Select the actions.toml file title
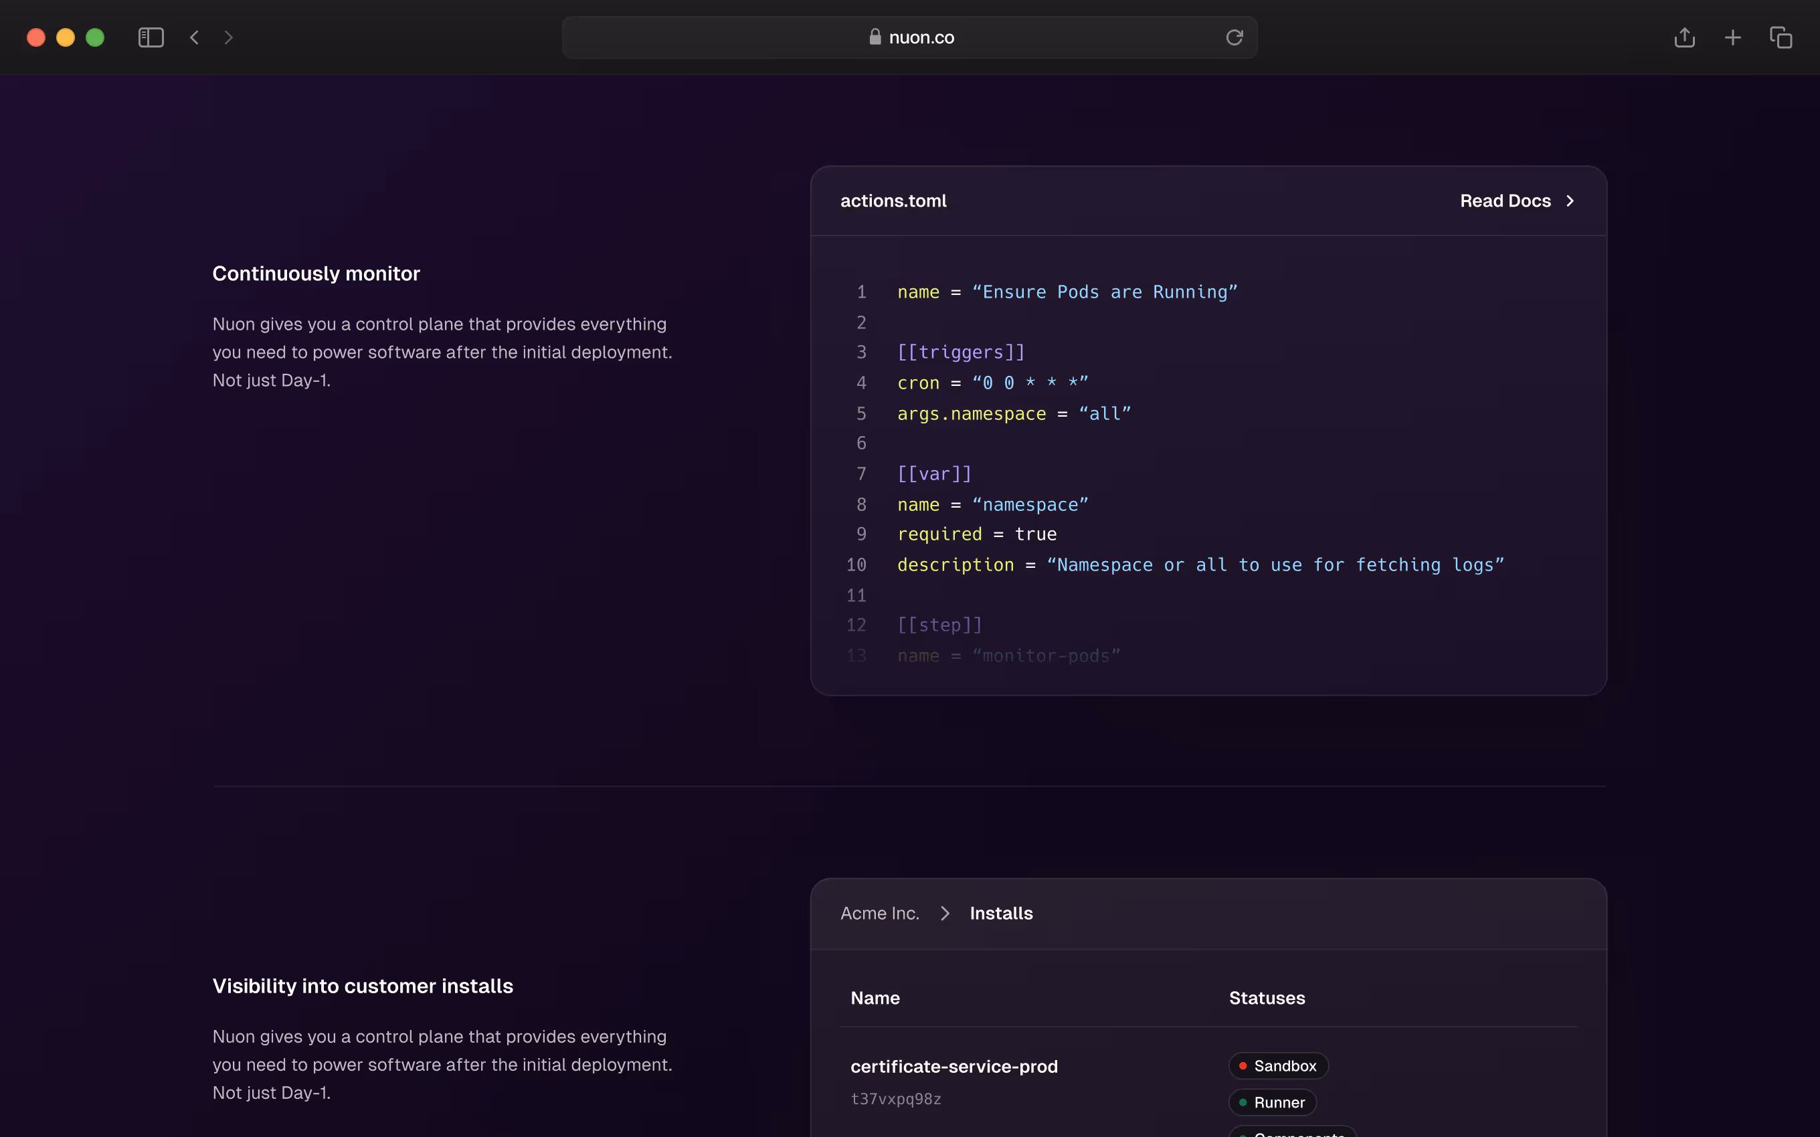The height and width of the screenshot is (1137, 1820). click(893, 201)
